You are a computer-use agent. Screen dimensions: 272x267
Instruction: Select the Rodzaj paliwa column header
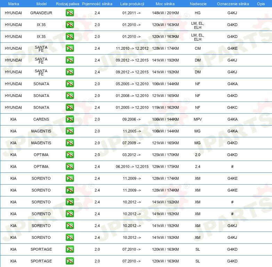click(67, 3)
